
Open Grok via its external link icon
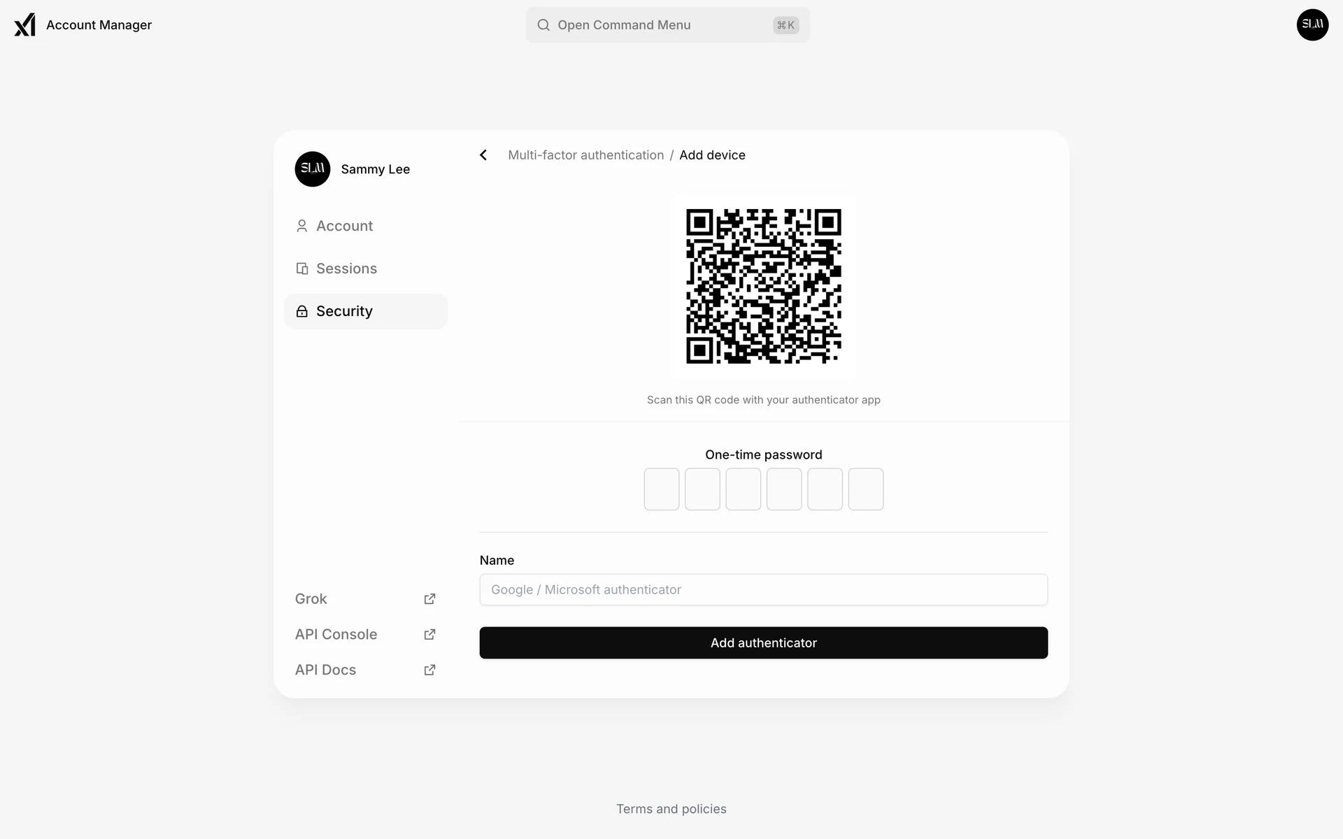coord(429,599)
